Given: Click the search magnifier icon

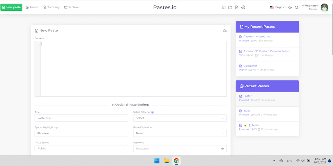Looking at the screenshot, I should (297, 7).
